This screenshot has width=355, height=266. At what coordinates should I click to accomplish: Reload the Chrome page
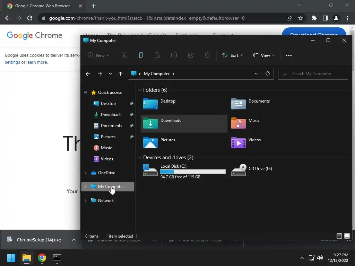coord(30,18)
